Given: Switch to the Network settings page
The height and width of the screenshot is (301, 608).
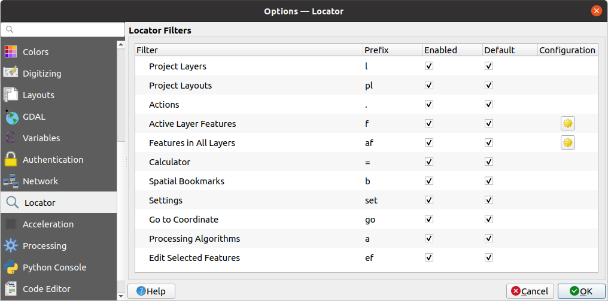Looking at the screenshot, I should 40,181.
